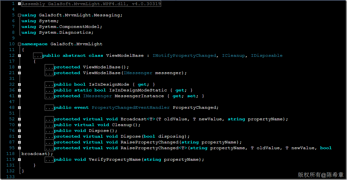Click GalaSoft.MvvmLight.Messaging in the first using line
The height and width of the screenshot is (180, 347).
click(79, 15)
